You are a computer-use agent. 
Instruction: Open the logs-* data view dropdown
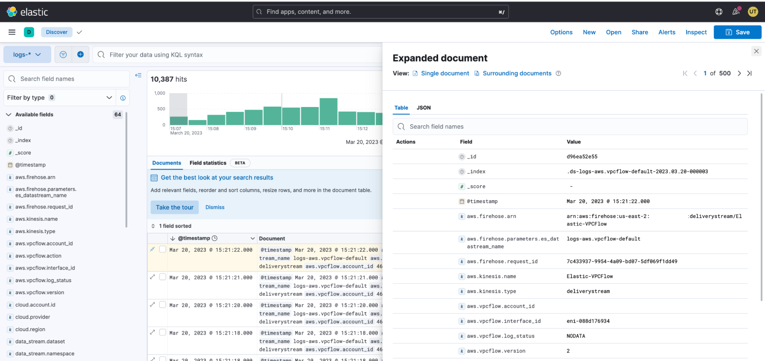pos(27,55)
